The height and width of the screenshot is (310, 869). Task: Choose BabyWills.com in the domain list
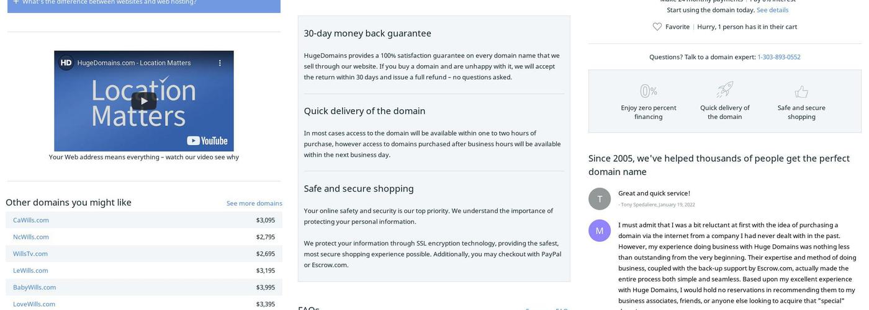point(34,287)
